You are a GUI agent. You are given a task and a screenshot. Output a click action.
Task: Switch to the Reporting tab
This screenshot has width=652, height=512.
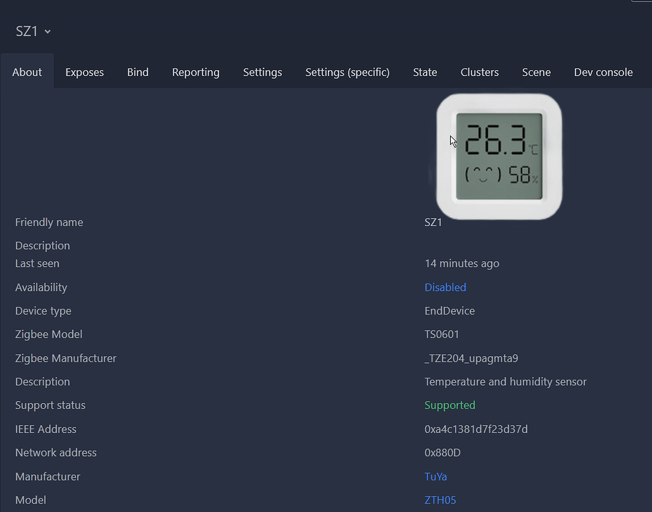195,72
